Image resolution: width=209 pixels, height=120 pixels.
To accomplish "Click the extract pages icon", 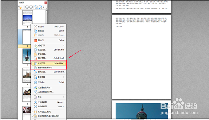I will (35, 50).
